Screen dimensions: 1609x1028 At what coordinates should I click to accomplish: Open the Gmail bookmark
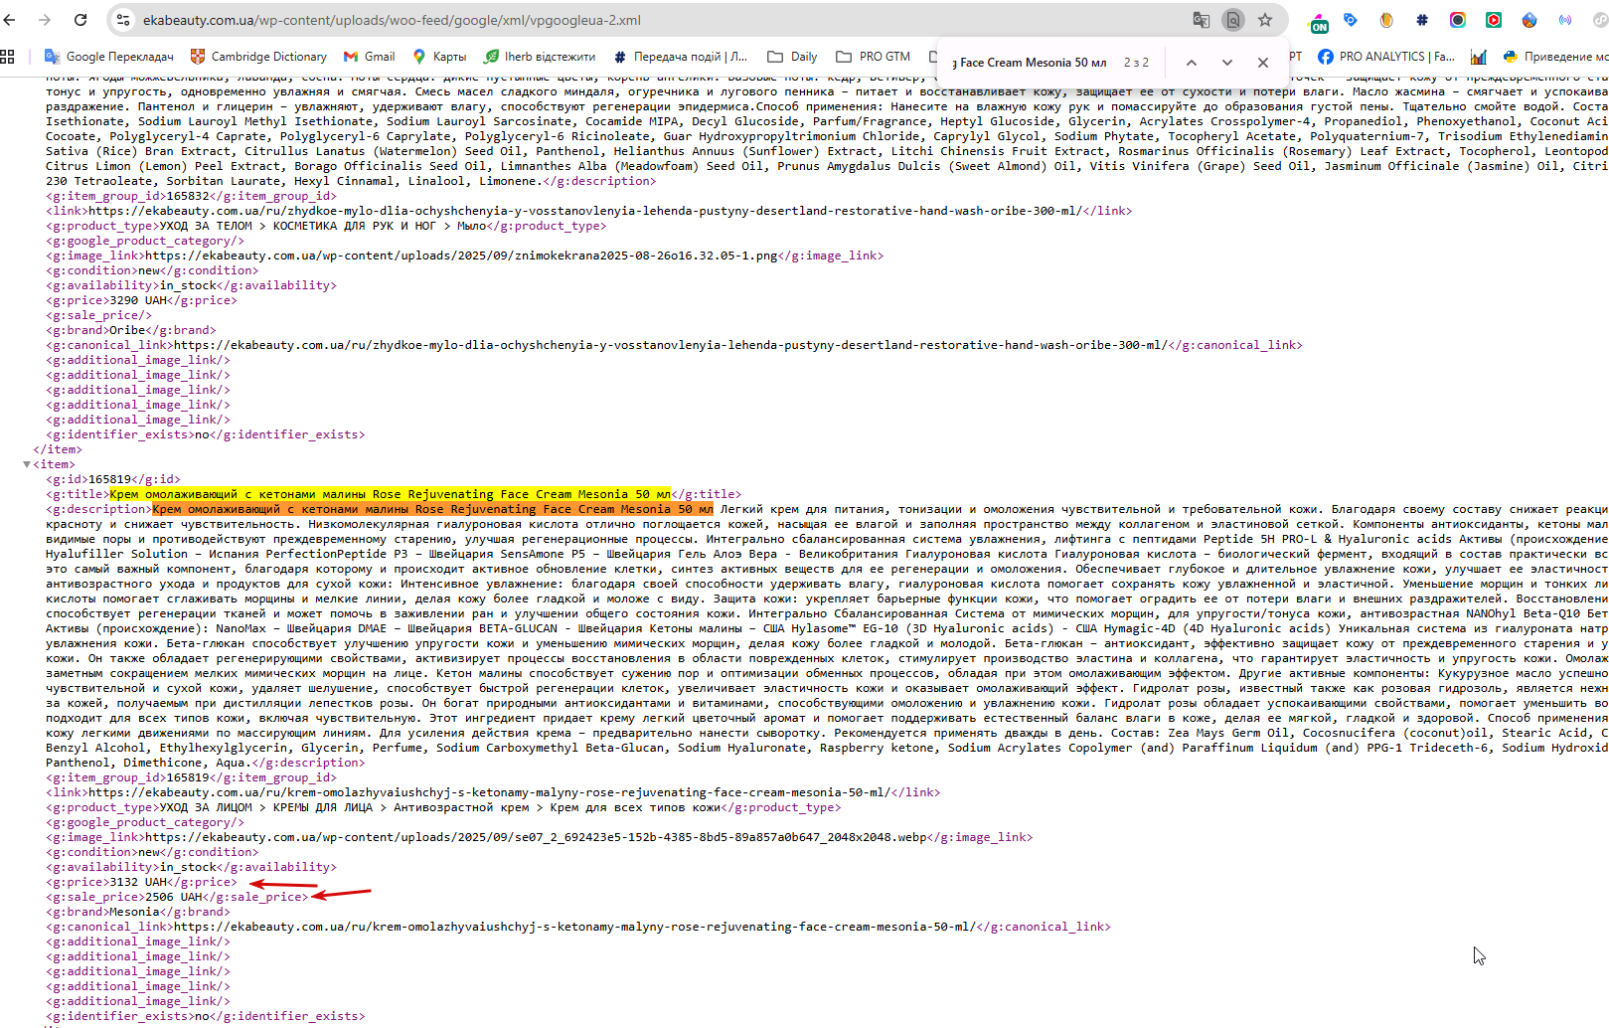click(x=369, y=57)
